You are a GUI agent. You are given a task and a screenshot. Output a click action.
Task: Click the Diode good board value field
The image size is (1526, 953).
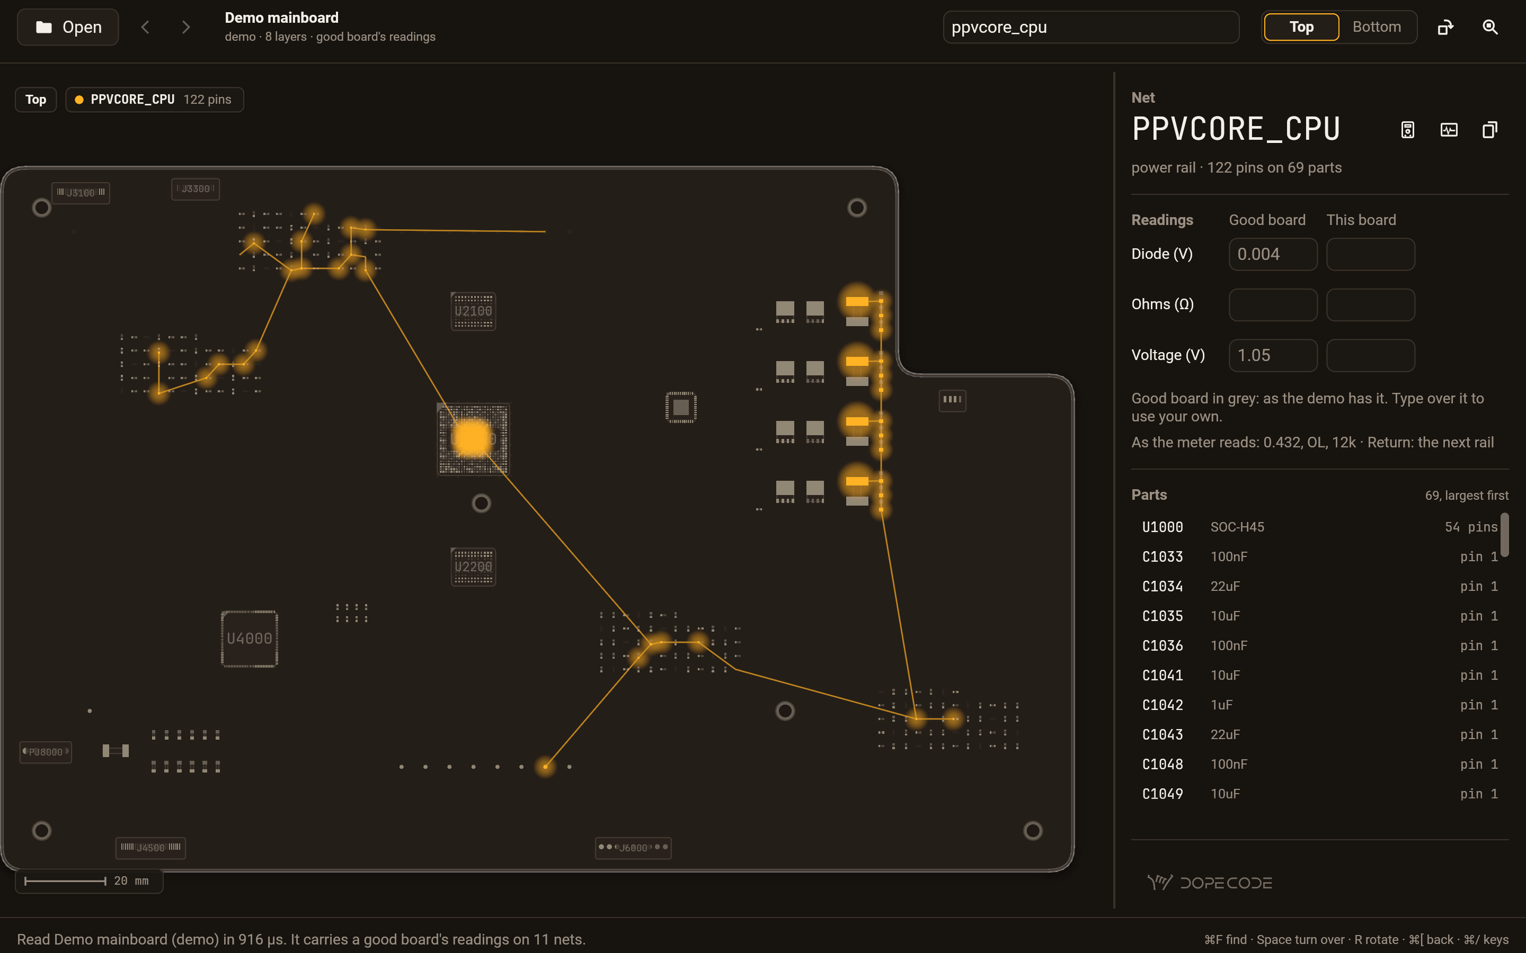(x=1273, y=254)
